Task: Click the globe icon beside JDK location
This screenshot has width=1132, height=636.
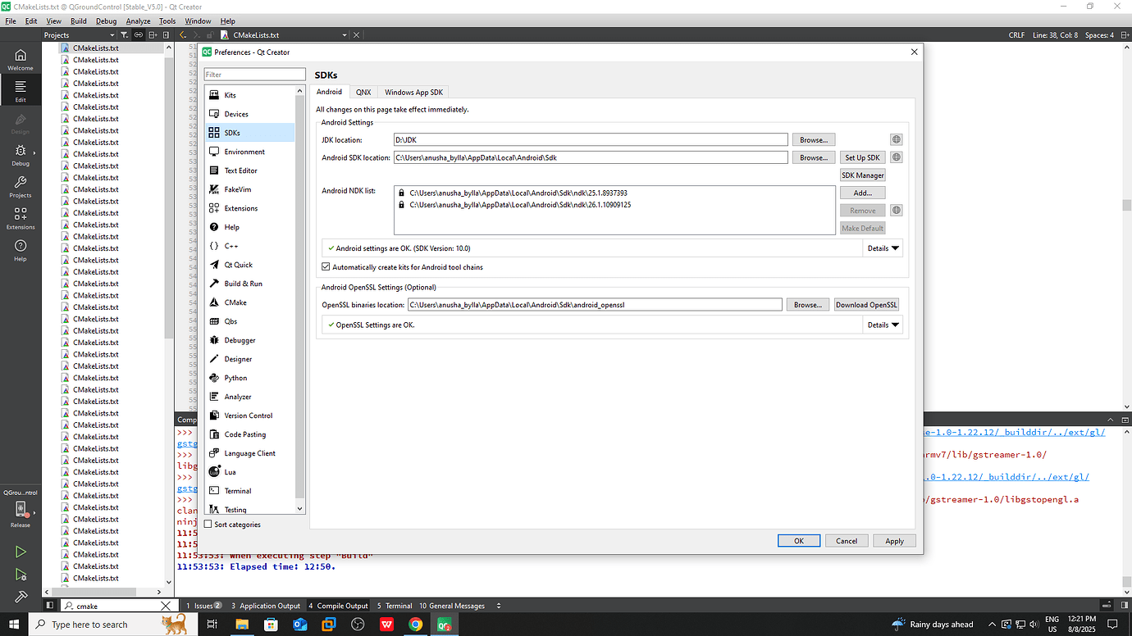Action: 896,139
